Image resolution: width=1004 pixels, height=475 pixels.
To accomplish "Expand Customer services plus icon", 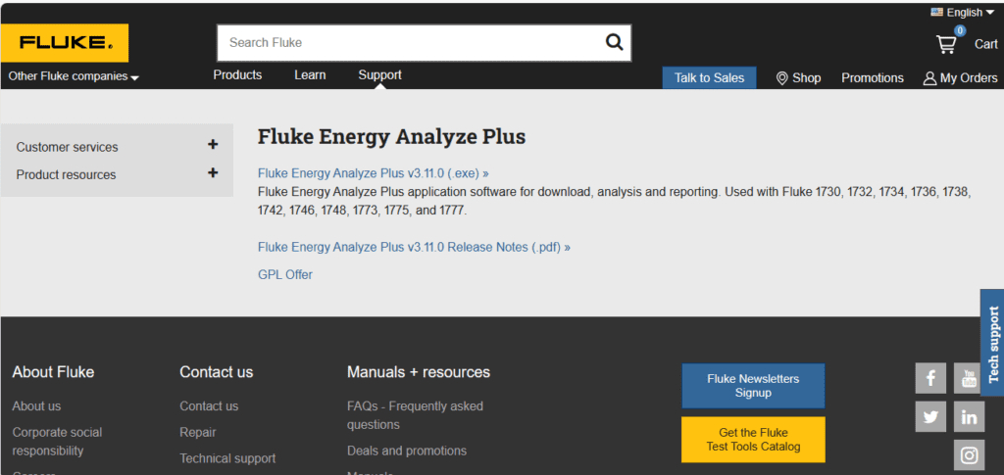I will pyautogui.click(x=213, y=145).
